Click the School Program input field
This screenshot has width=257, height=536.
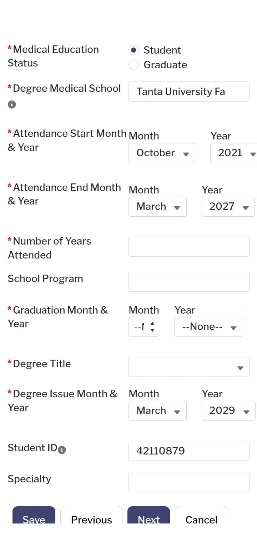(x=189, y=282)
